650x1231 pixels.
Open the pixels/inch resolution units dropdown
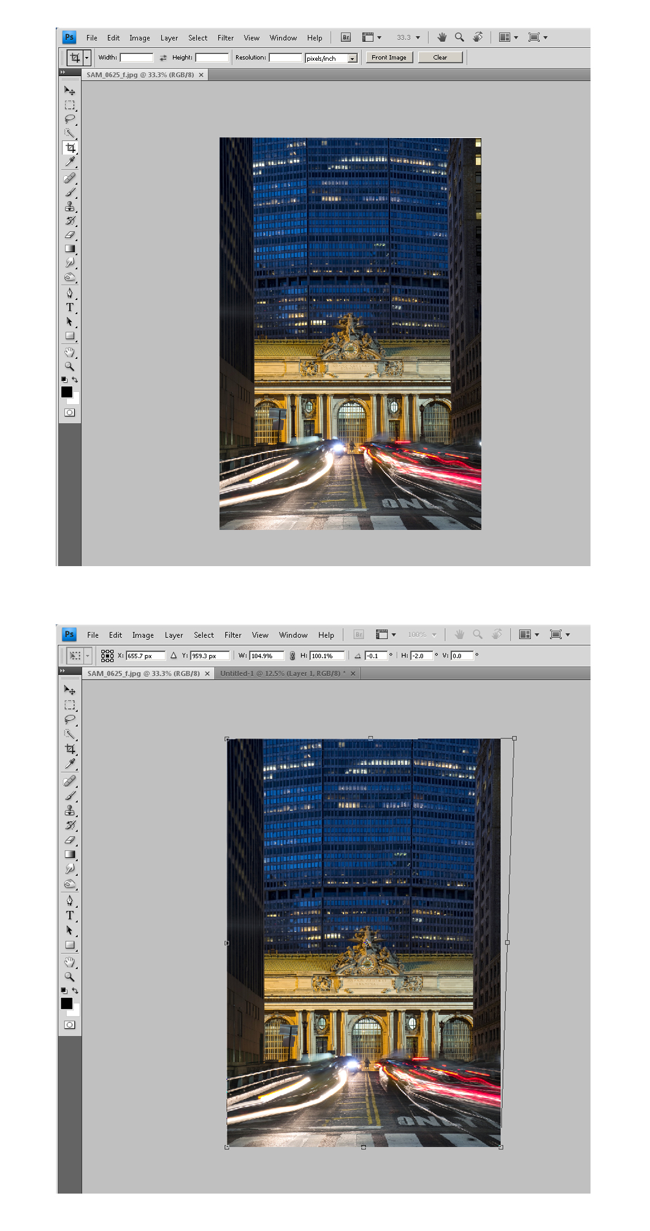coord(353,58)
